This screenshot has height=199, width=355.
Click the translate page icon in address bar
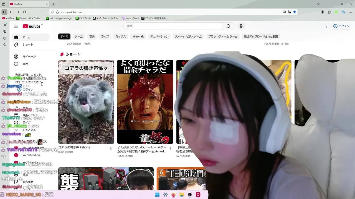289,12
